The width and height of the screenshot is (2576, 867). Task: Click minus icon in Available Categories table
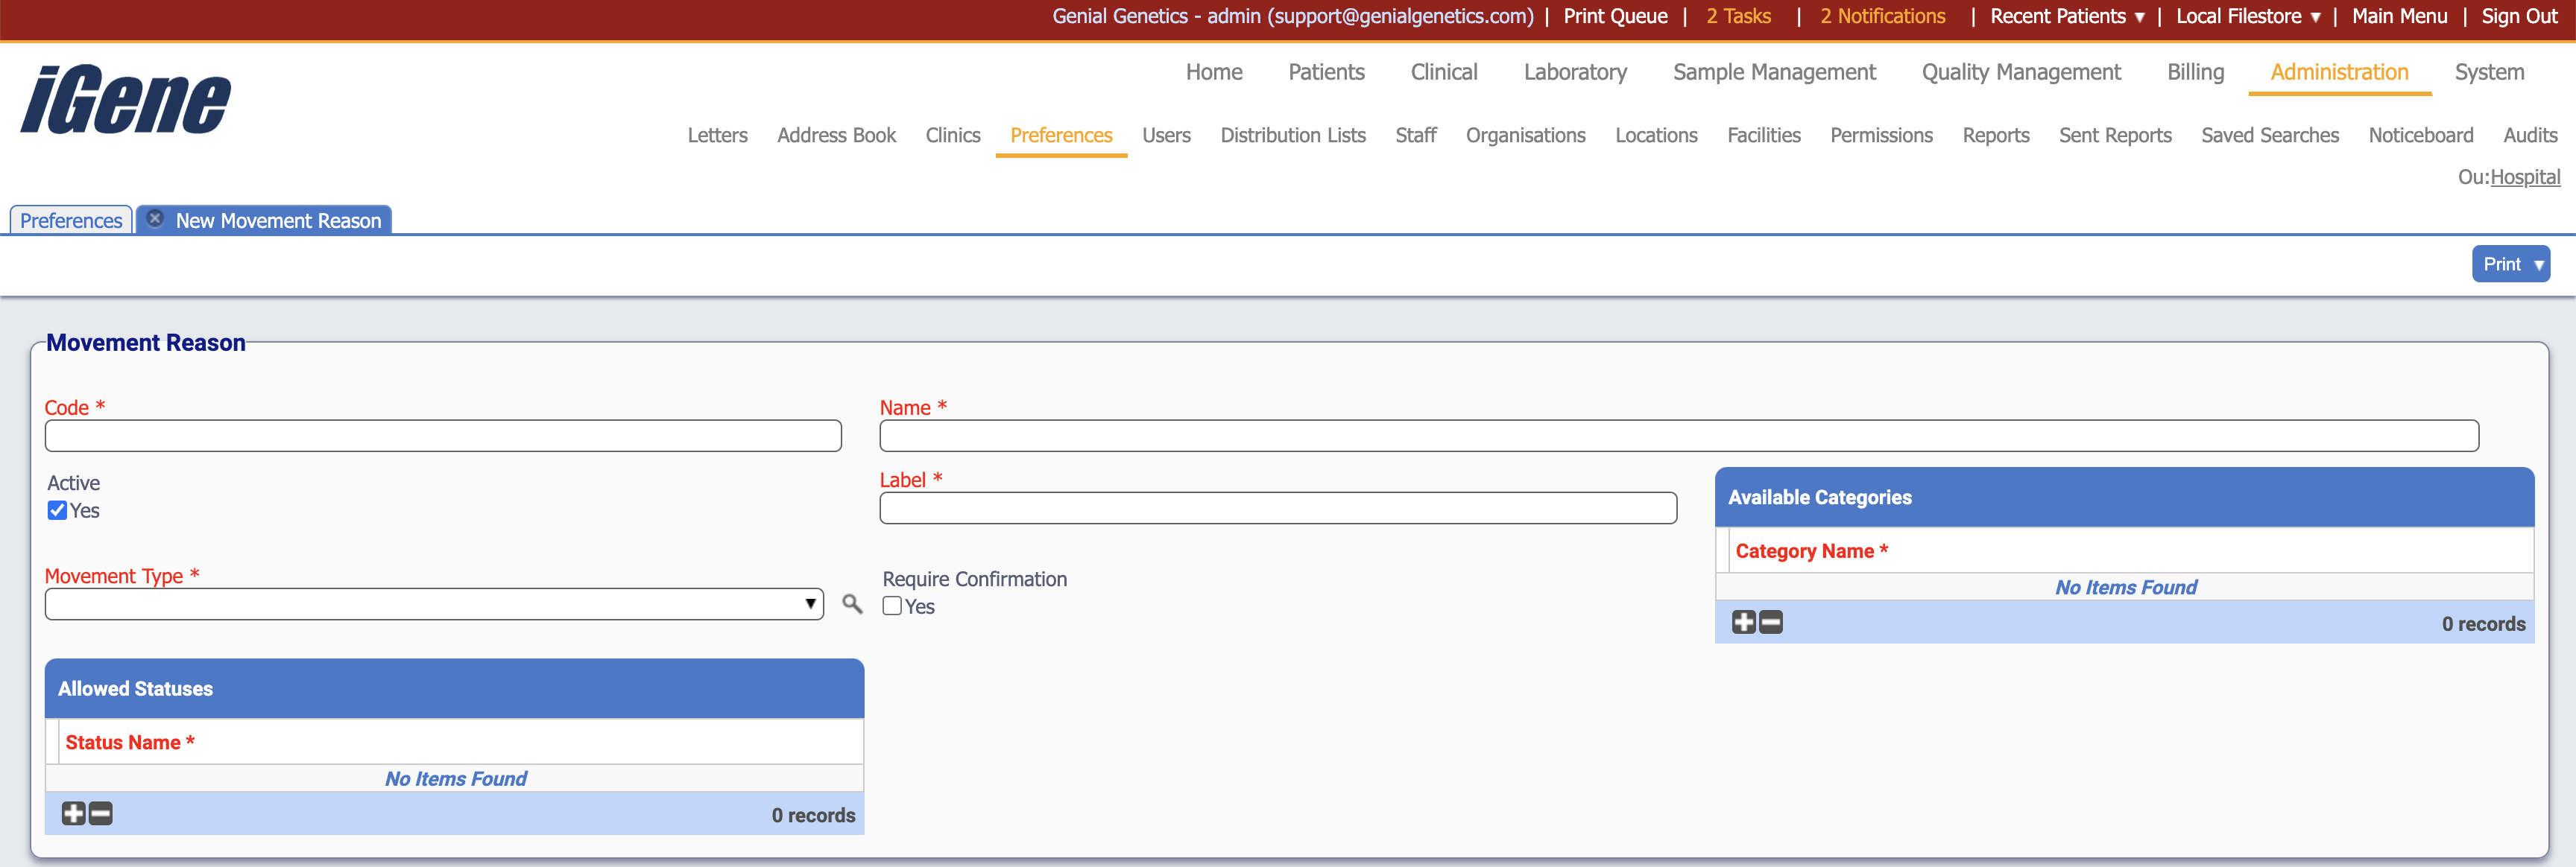(x=1771, y=622)
